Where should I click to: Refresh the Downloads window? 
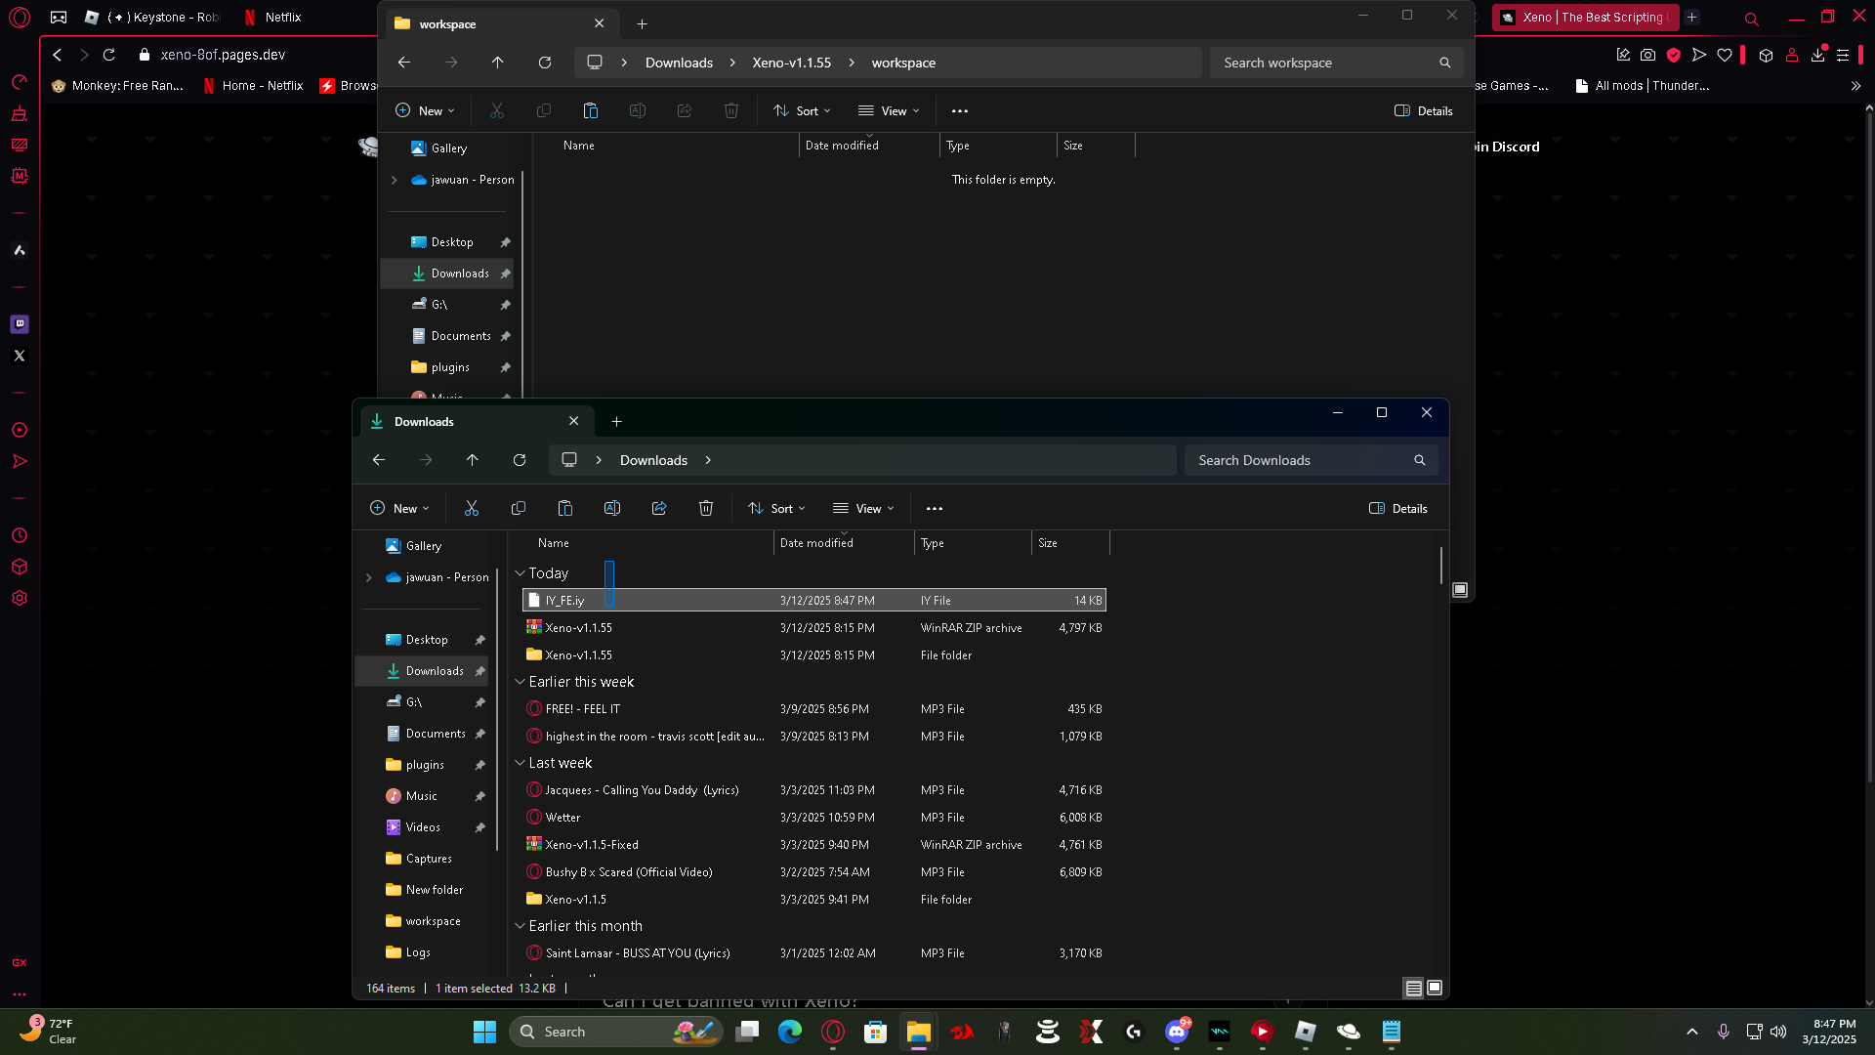520,460
